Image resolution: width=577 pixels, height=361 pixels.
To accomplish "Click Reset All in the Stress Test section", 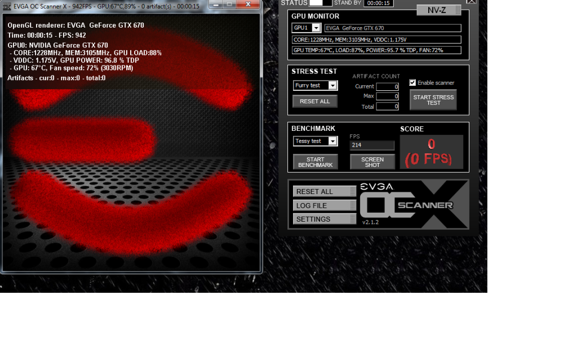I will pyautogui.click(x=315, y=102).
